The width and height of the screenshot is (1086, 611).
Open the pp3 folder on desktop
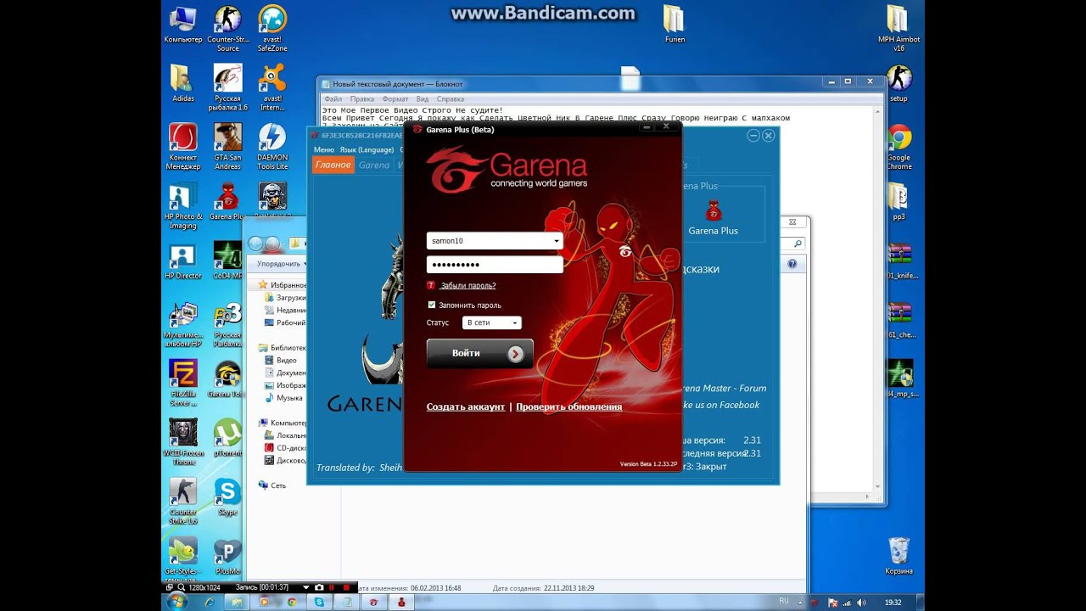[898, 201]
